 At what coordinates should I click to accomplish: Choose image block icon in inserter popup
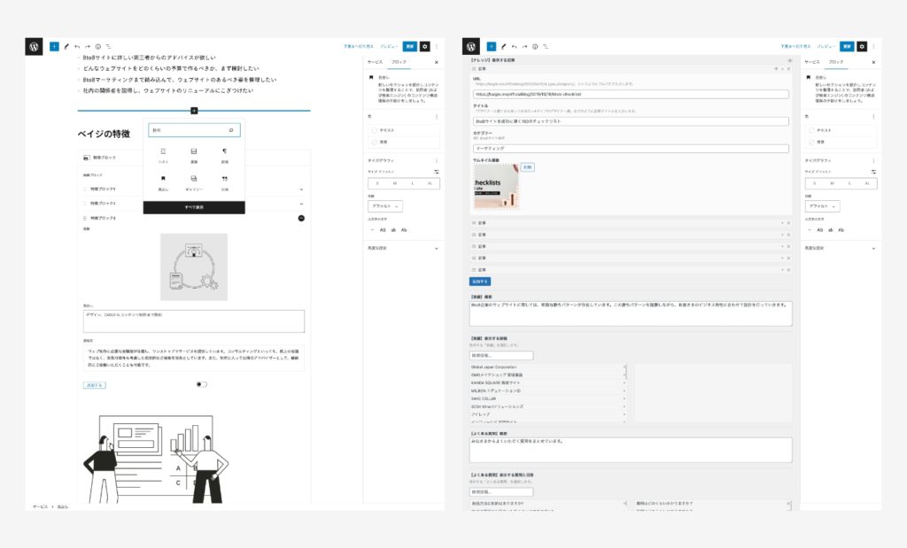click(194, 151)
